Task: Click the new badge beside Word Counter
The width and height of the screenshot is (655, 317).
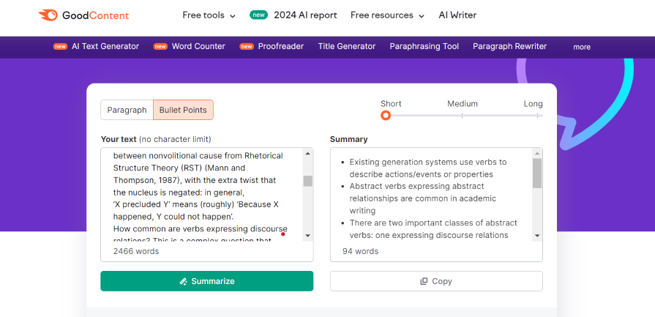Action: pos(160,47)
